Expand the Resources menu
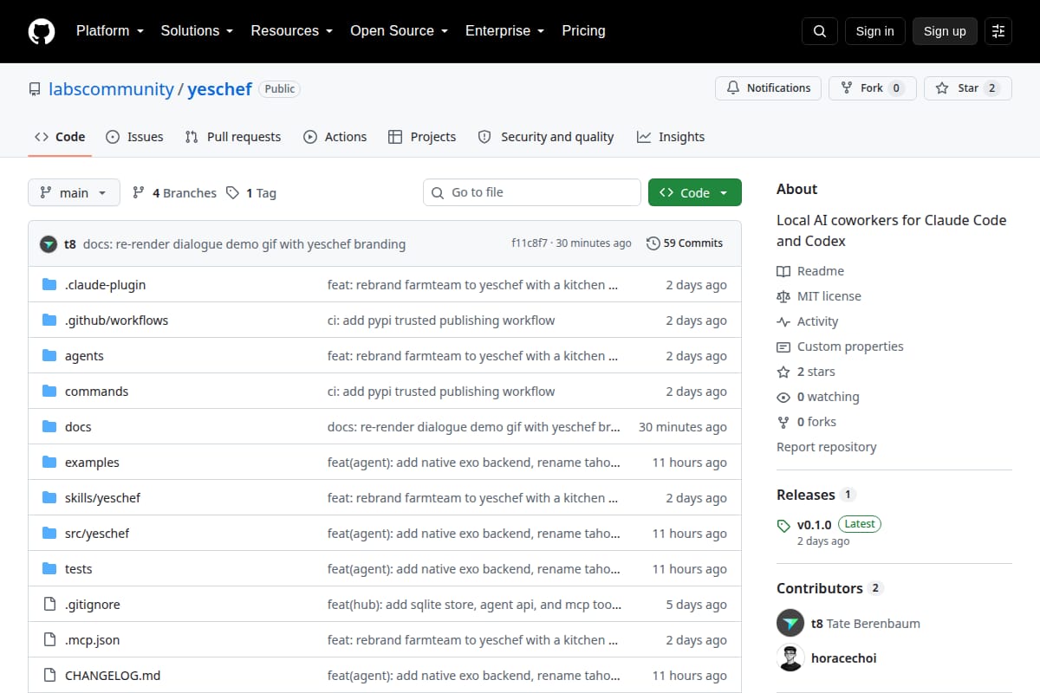The width and height of the screenshot is (1040, 693). tap(291, 31)
